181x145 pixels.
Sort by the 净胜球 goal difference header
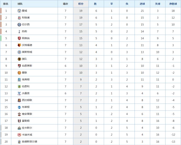(x=173, y=4)
